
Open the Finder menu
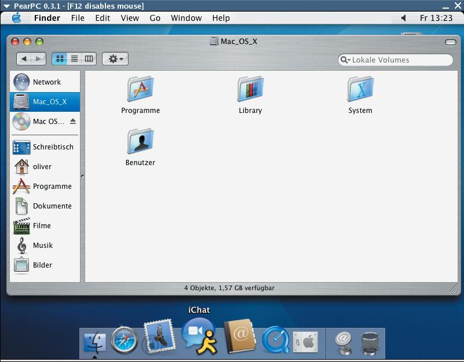(x=47, y=18)
